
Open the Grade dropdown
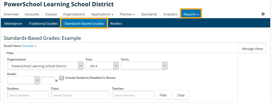(23, 80)
